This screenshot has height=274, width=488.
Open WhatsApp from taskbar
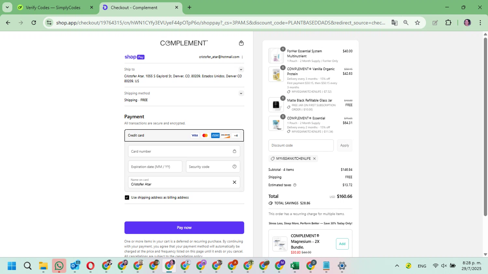(59, 266)
